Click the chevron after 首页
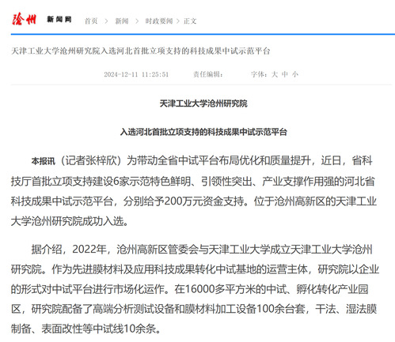Image resolution: width=395 pixels, height=342 pixels. tap(106, 21)
